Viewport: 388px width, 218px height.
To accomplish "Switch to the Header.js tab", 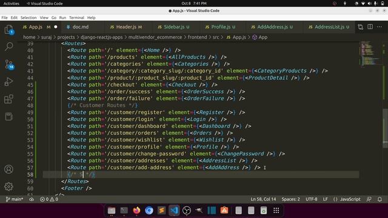I will [126, 27].
